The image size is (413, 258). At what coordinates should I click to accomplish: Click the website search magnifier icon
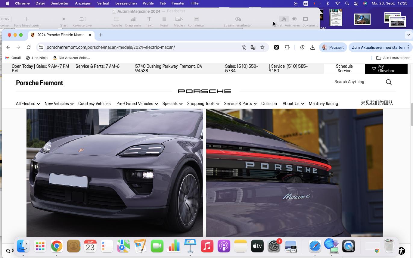tap(389, 82)
